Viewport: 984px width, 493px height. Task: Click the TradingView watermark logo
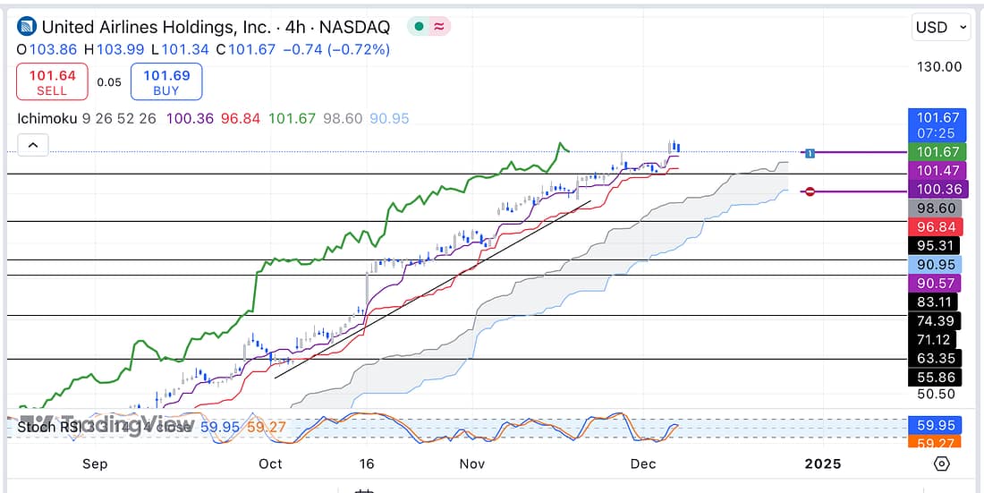click(x=107, y=424)
